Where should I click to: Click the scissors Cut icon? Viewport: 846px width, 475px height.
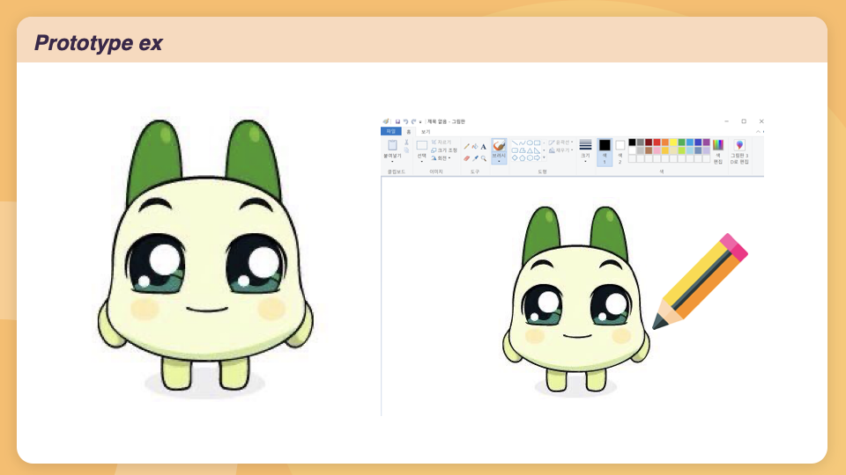[406, 142]
